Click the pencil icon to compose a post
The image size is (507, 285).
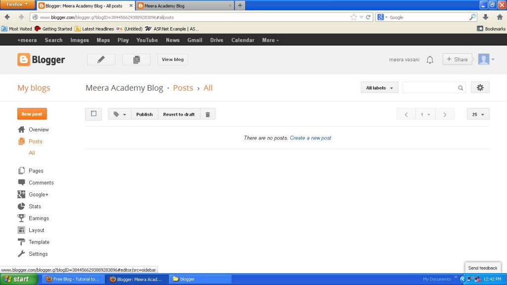point(101,59)
